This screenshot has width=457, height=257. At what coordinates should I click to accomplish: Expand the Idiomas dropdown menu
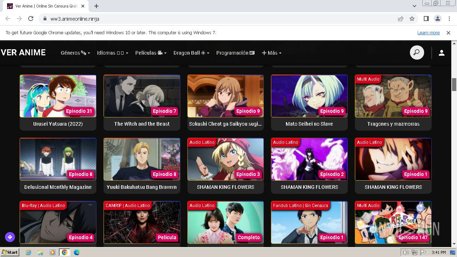(112, 53)
